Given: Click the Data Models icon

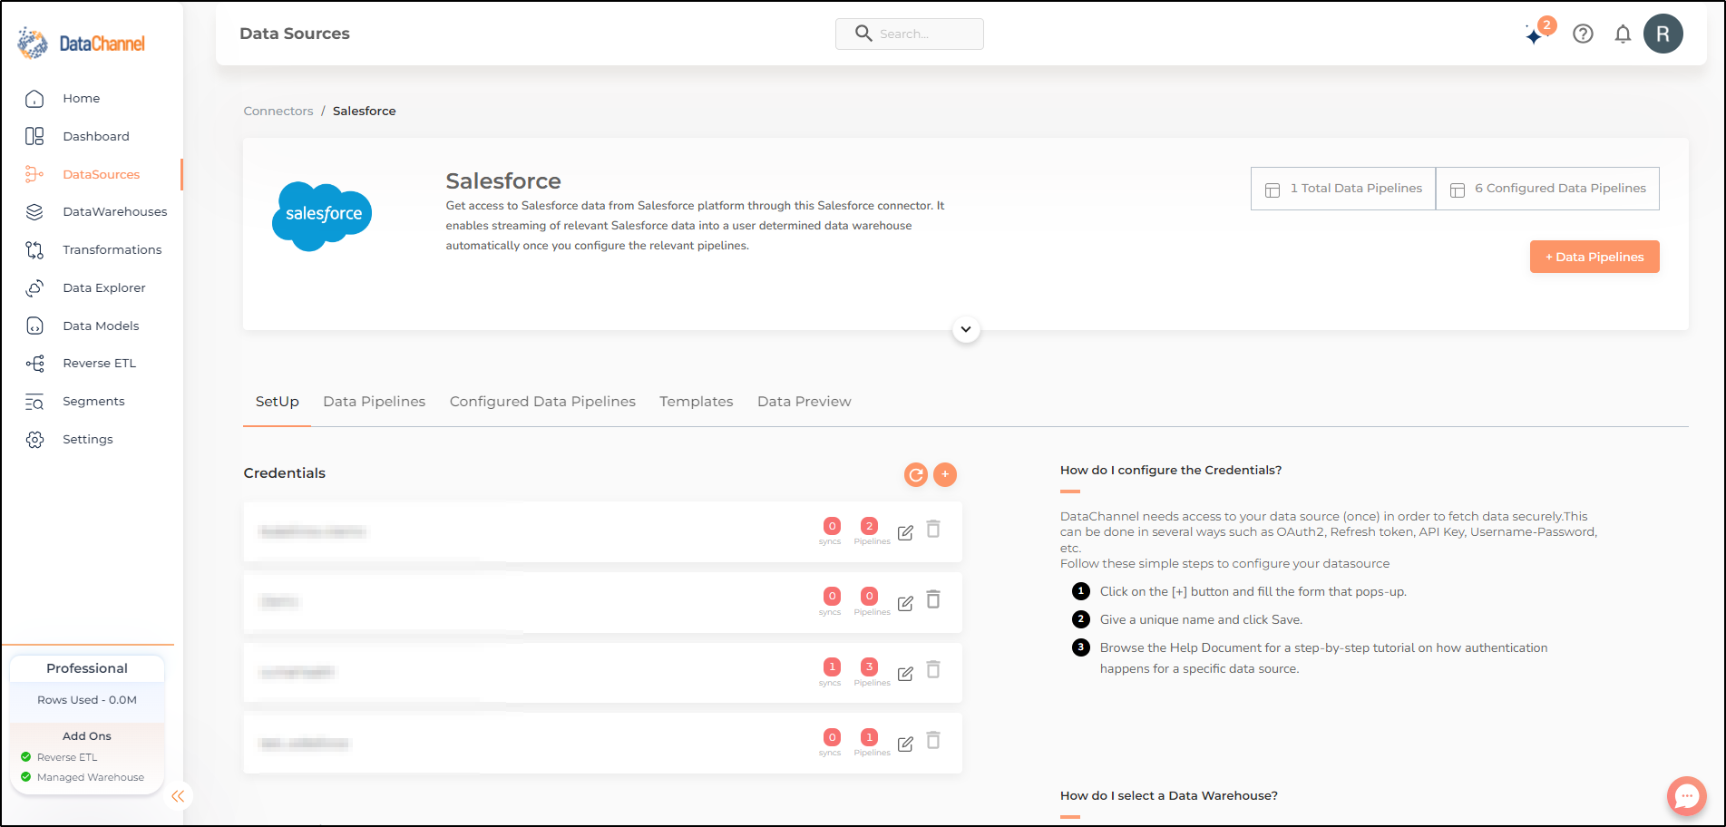Looking at the screenshot, I should [x=34, y=326].
